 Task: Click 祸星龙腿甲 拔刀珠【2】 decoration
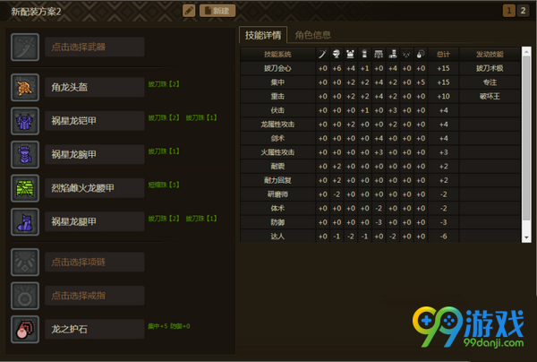tap(164, 219)
